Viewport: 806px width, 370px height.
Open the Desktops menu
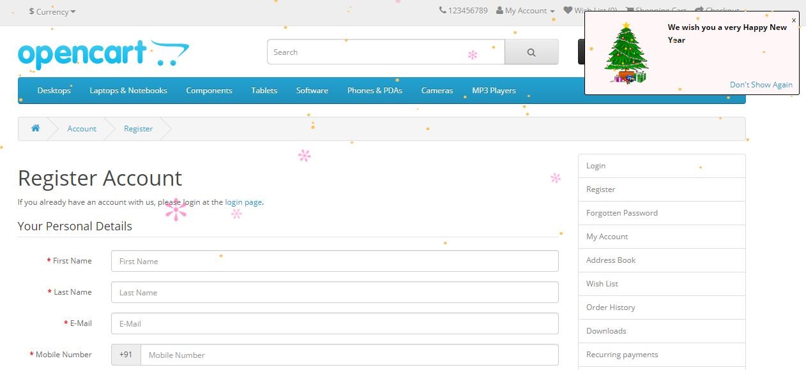click(x=54, y=91)
